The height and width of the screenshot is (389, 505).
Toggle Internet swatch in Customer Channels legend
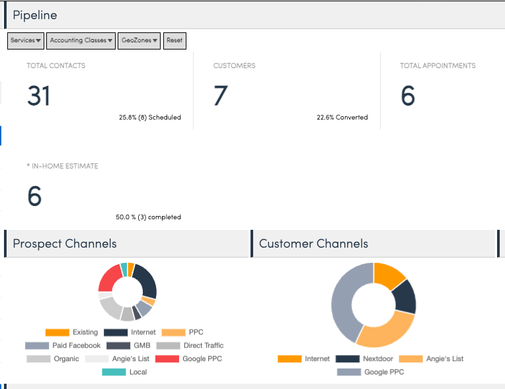290,359
